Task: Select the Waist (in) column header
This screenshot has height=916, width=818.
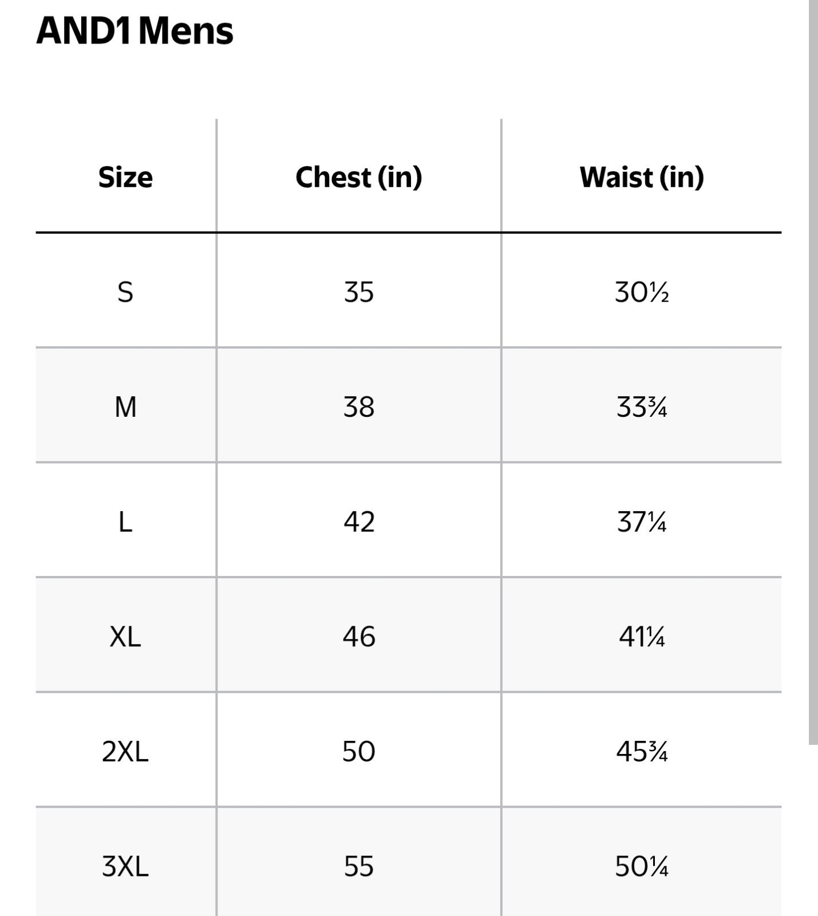Action: (x=642, y=177)
